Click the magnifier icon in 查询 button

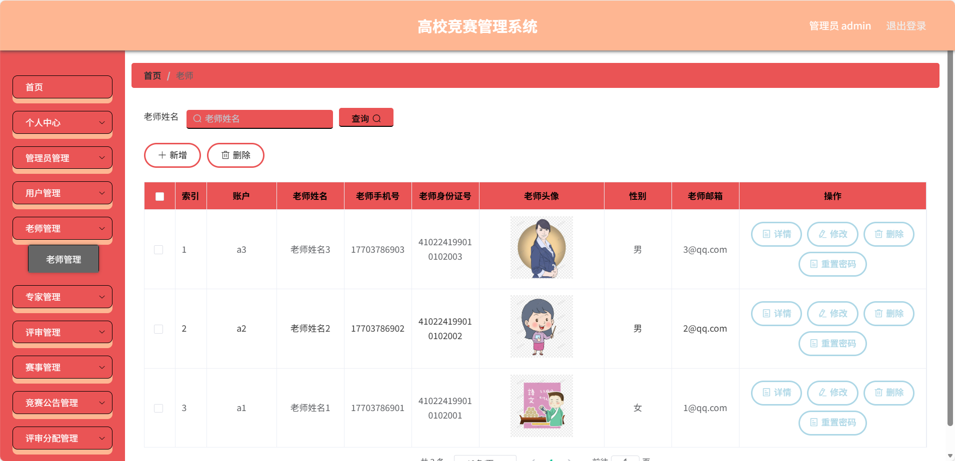coord(377,118)
